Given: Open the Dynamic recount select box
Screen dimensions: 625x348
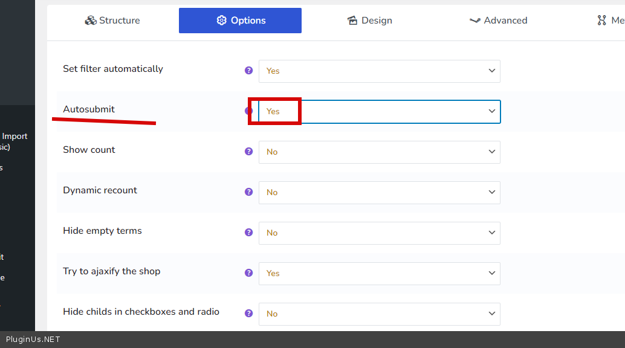Looking at the screenshot, I should pos(379,193).
